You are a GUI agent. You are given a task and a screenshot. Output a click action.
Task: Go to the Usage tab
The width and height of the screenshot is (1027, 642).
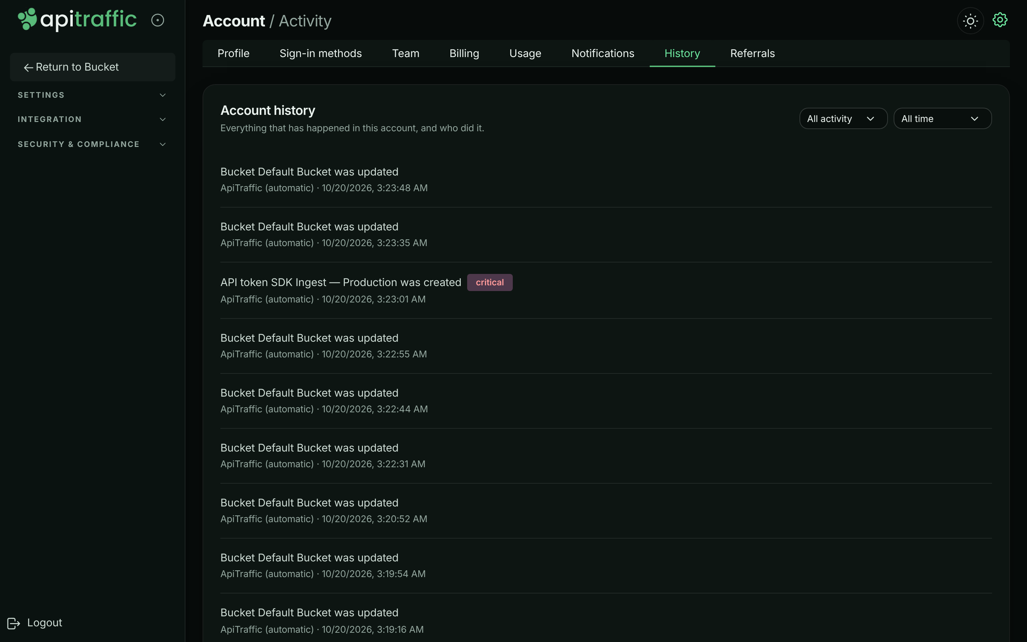[x=525, y=53]
